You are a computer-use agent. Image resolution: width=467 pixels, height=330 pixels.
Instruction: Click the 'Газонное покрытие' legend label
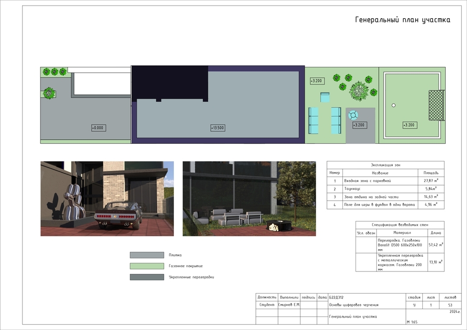tap(186, 266)
